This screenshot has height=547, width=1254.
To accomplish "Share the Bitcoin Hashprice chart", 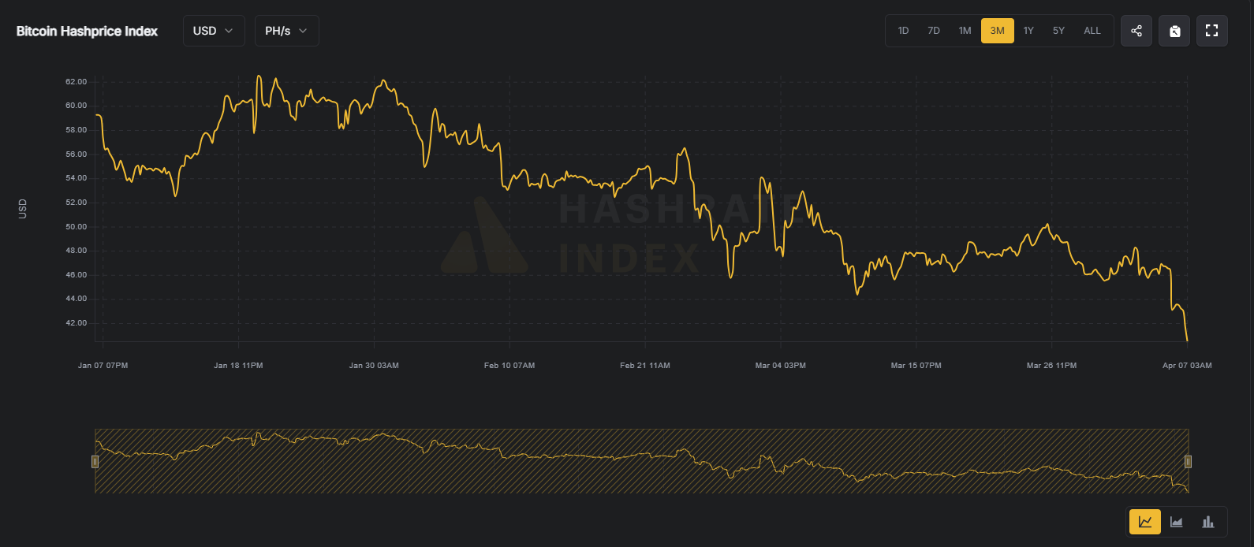I will click(x=1136, y=31).
